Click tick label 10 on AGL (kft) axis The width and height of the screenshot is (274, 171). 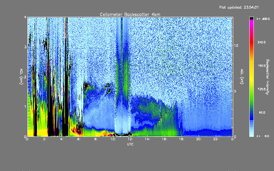[236, 45]
